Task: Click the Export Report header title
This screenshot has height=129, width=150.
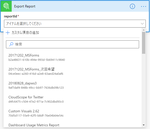Action: click(x=25, y=6)
